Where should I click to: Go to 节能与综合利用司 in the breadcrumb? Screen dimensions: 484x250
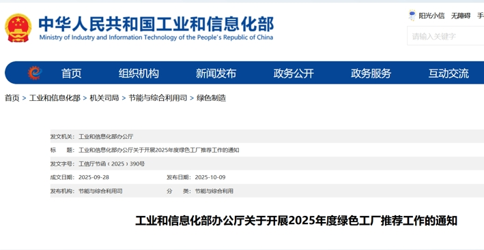coord(158,98)
